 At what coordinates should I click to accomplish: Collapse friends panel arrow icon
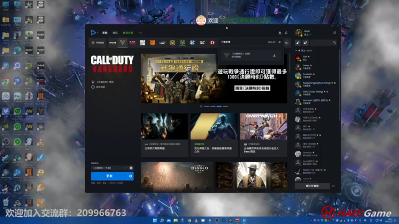334,186
